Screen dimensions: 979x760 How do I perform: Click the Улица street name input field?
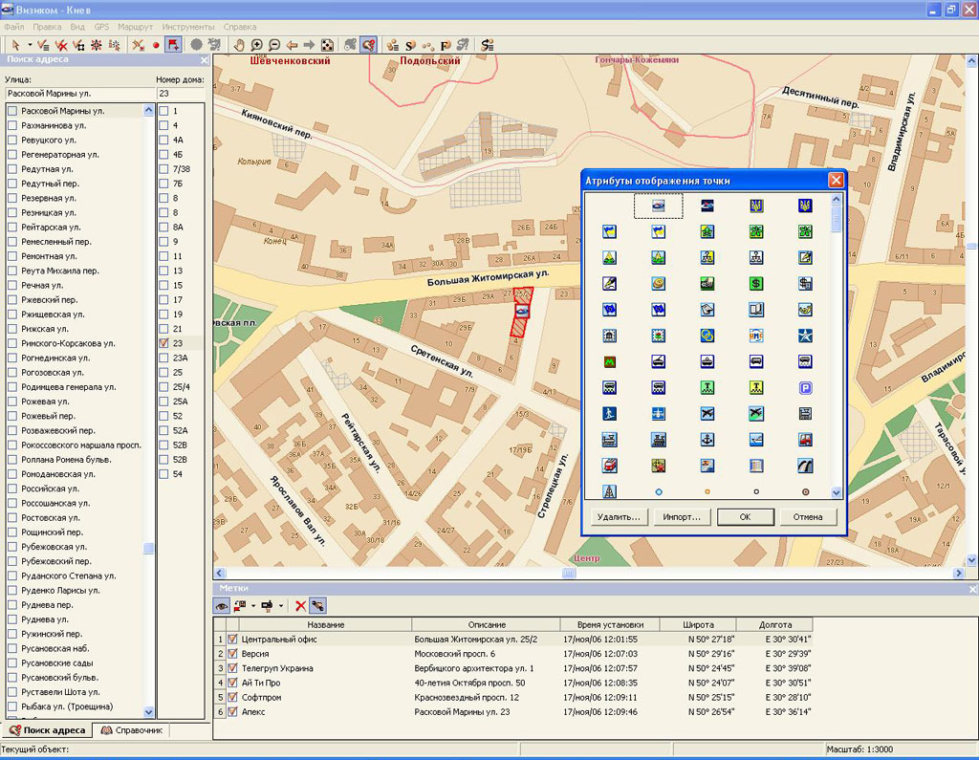click(x=78, y=94)
